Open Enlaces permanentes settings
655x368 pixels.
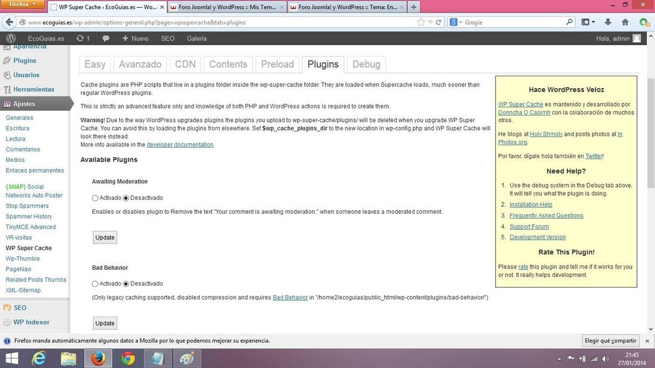pyautogui.click(x=35, y=170)
